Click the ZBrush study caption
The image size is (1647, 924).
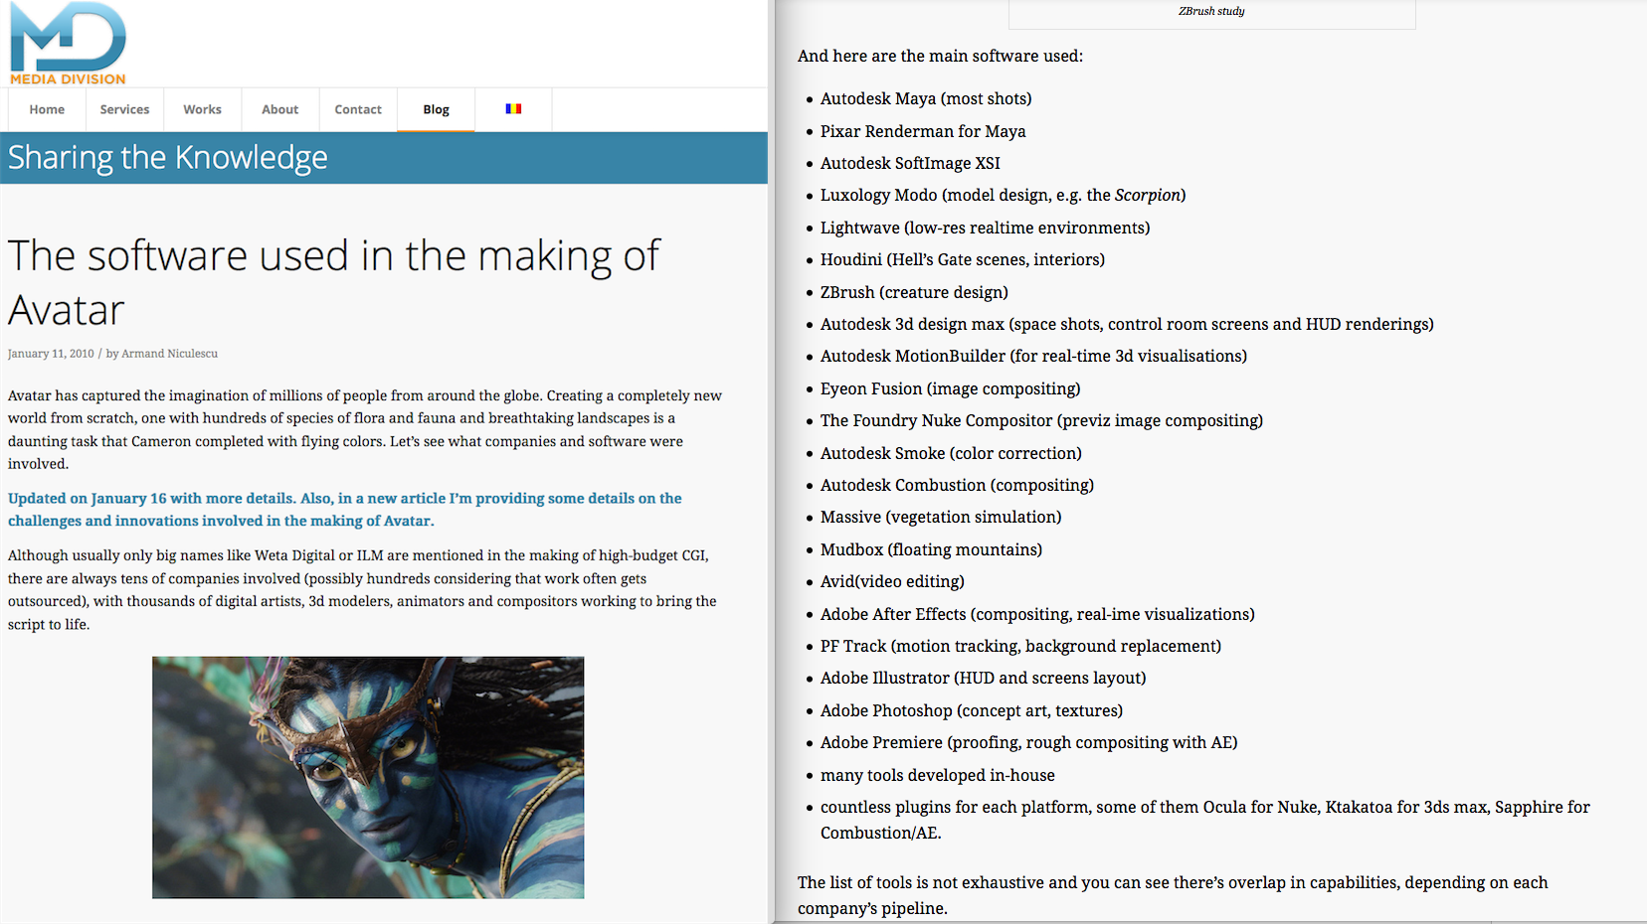coord(1211,11)
